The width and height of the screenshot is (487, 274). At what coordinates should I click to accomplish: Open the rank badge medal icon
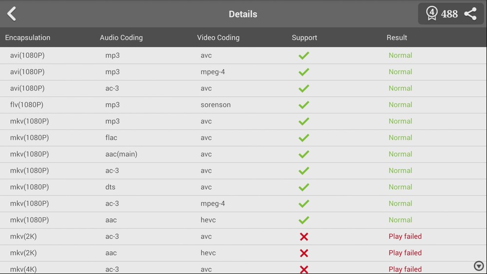point(431,13)
